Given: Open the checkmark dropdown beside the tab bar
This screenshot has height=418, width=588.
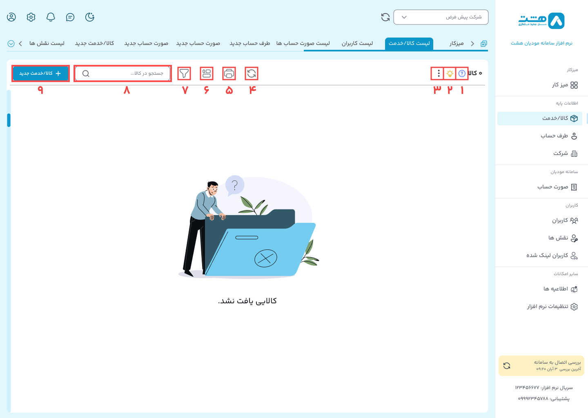Looking at the screenshot, I should point(11,43).
